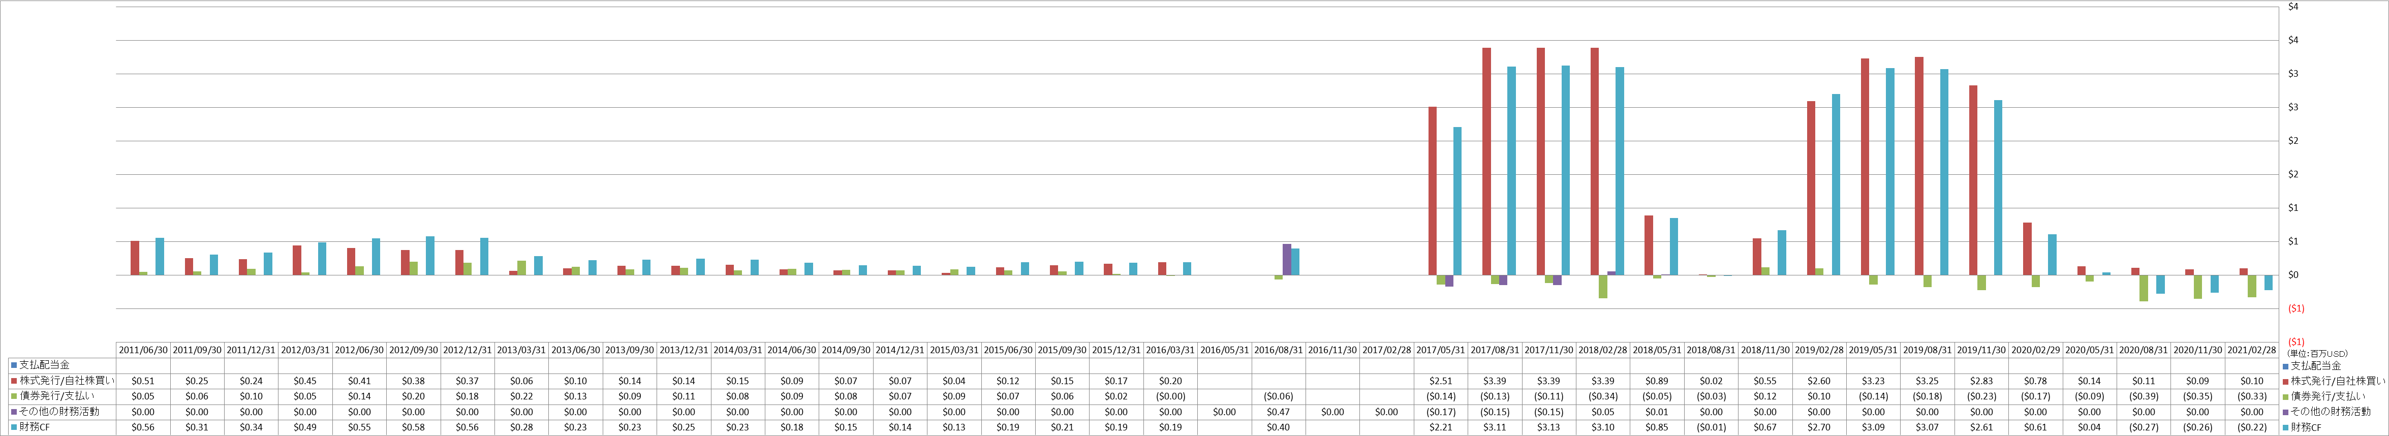
Task: Select 債券発行 value ($0.06) under 2016/08/31
Action: 1278,396
